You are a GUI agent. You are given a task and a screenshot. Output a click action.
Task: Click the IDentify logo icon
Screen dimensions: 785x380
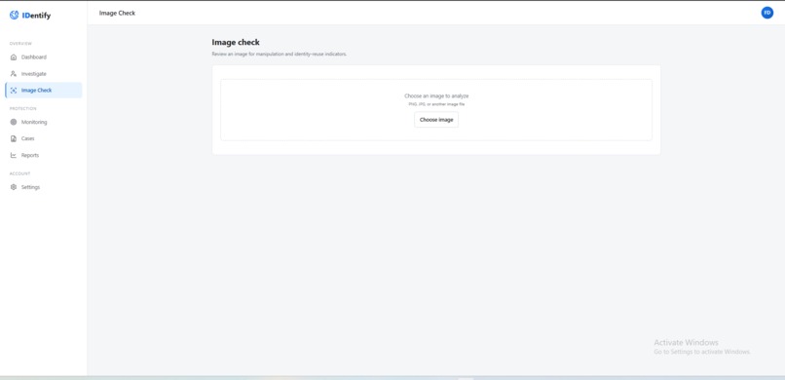click(x=14, y=16)
